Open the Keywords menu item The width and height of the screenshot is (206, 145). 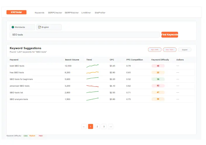pyautogui.click(x=40, y=13)
